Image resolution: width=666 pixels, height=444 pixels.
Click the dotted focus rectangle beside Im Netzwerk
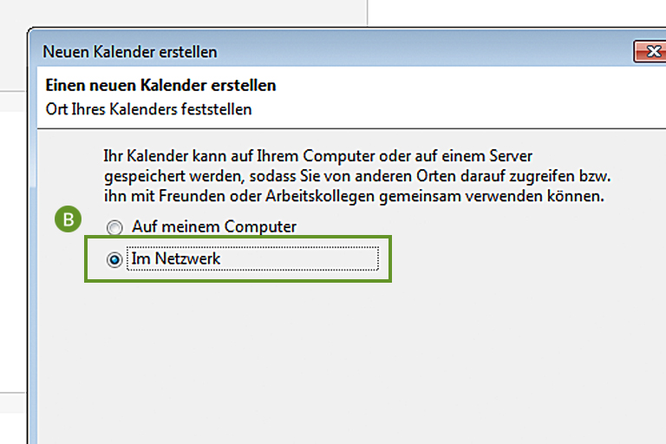252,258
